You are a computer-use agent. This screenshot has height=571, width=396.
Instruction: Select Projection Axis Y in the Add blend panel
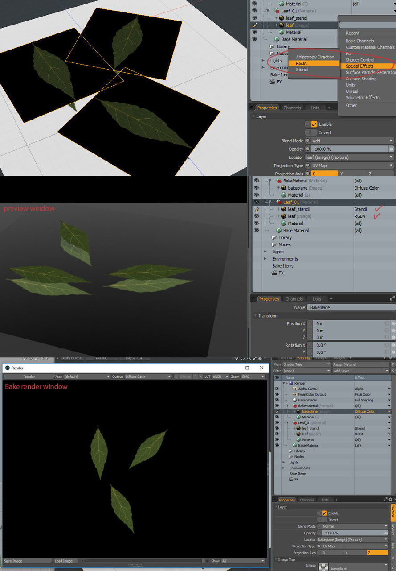point(352,174)
